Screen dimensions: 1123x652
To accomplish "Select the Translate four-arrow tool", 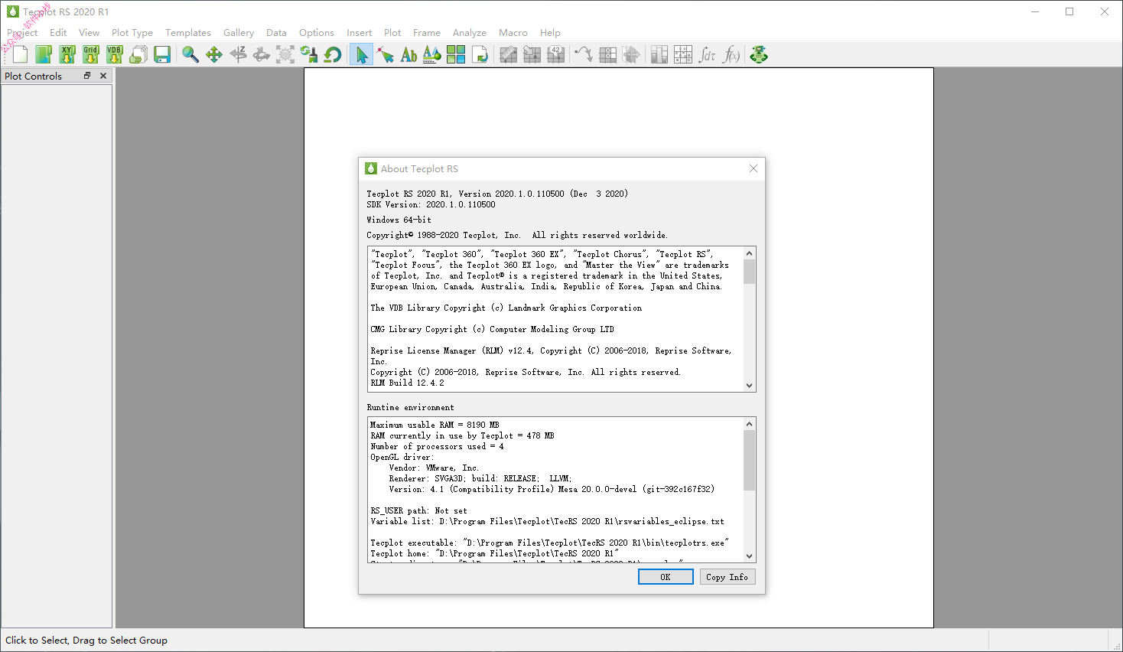I will pyautogui.click(x=214, y=54).
